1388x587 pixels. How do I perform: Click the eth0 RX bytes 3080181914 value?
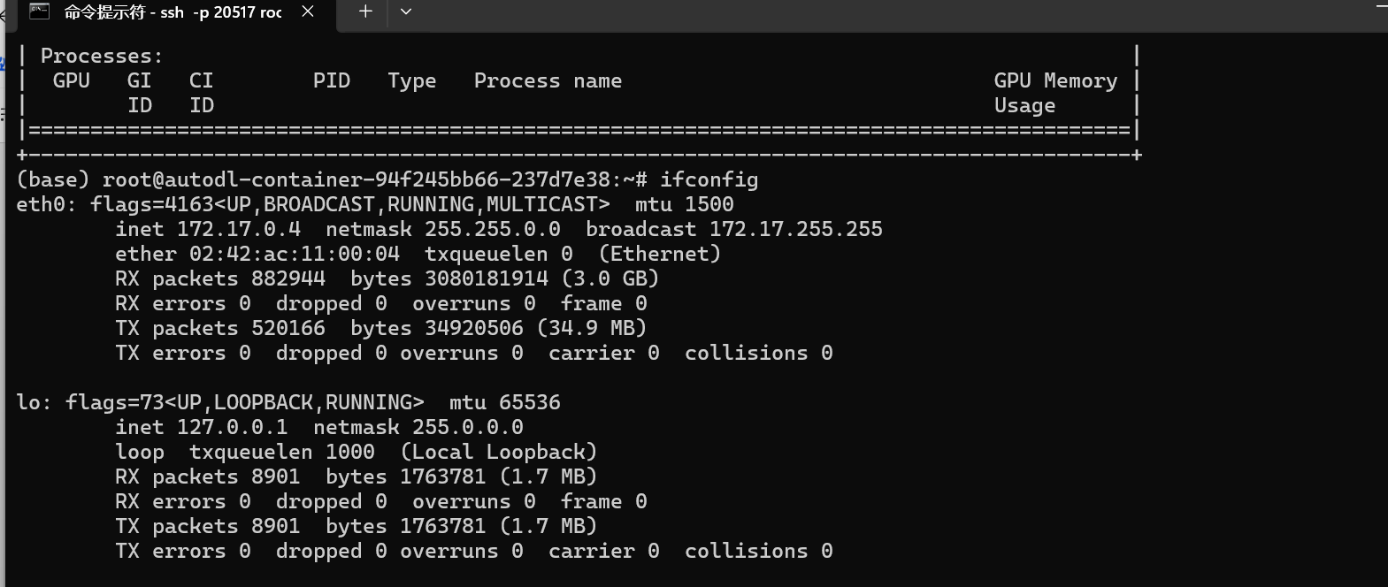coord(486,278)
